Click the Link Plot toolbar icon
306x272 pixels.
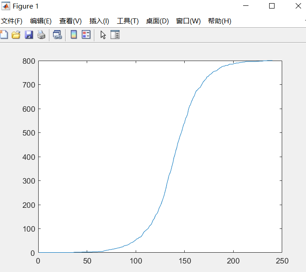pyautogui.click(x=58, y=35)
